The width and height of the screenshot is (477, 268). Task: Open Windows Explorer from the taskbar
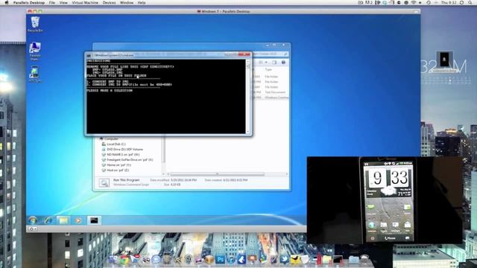63,220
